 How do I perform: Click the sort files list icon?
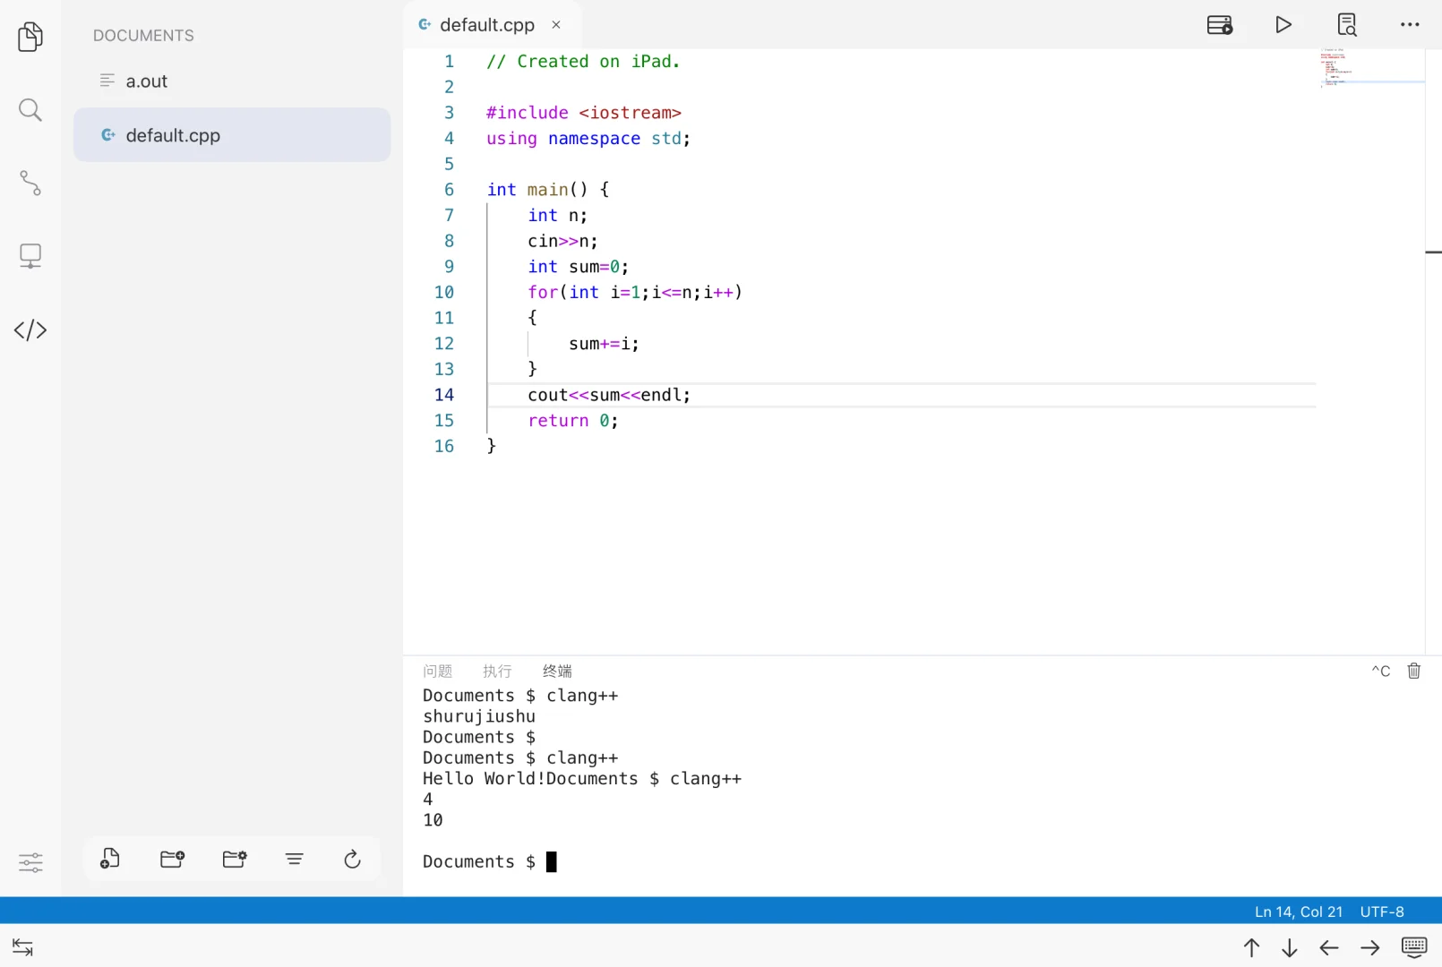click(295, 859)
